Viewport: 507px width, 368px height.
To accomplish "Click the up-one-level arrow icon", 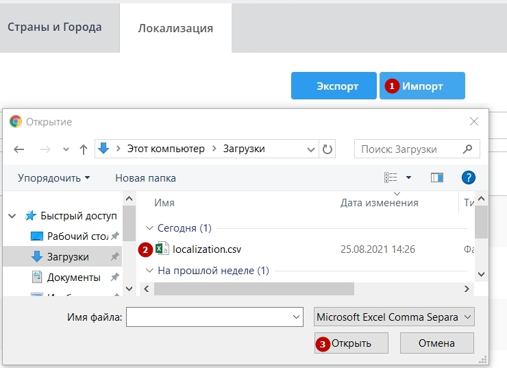I will [x=84, y=149].
